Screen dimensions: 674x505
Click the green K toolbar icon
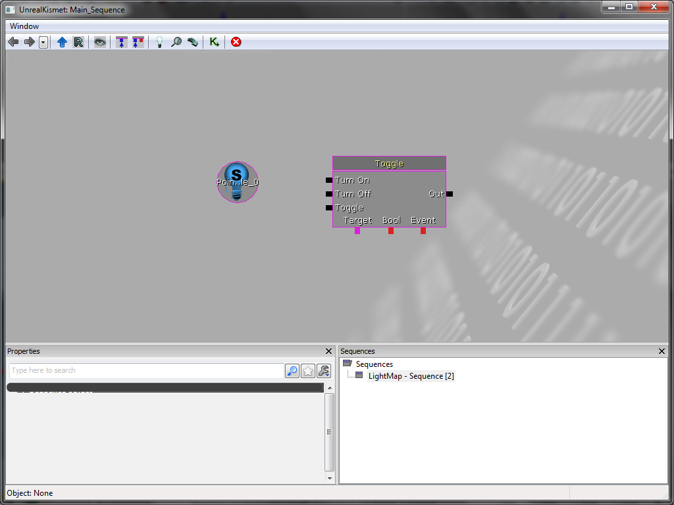(214, 42)
